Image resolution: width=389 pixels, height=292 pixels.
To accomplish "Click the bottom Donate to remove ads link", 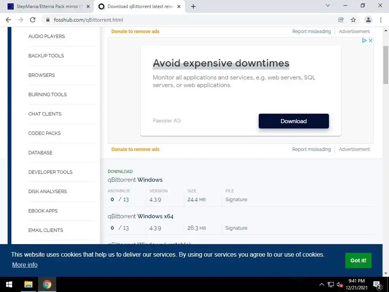I will click(135, 149).
